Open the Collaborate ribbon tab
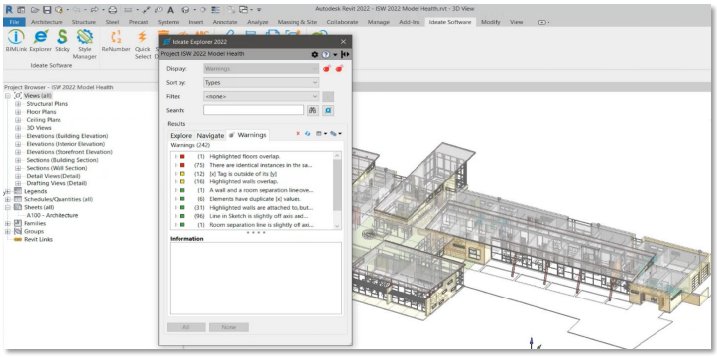Viewport: 717px width, 358px height. 342,22
